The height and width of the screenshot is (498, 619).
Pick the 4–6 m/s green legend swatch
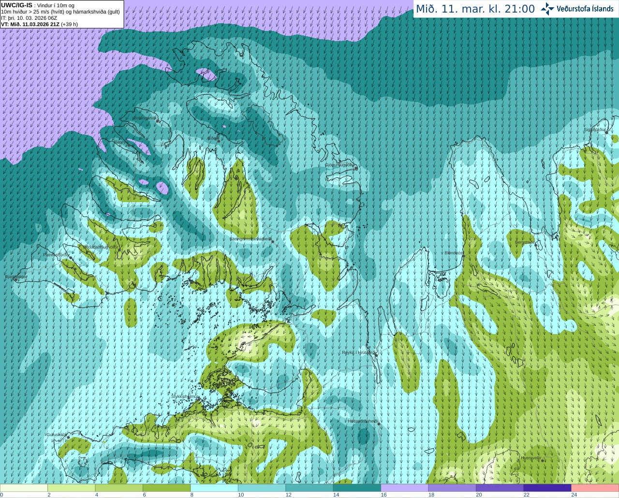[119, 488]
